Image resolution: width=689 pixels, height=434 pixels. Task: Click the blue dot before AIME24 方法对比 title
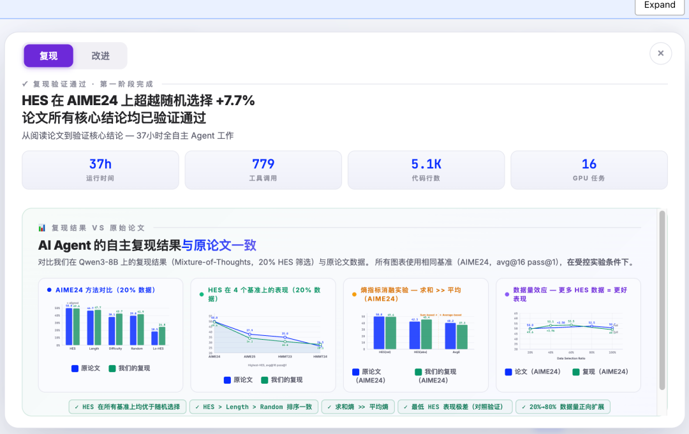pos(49,290)
